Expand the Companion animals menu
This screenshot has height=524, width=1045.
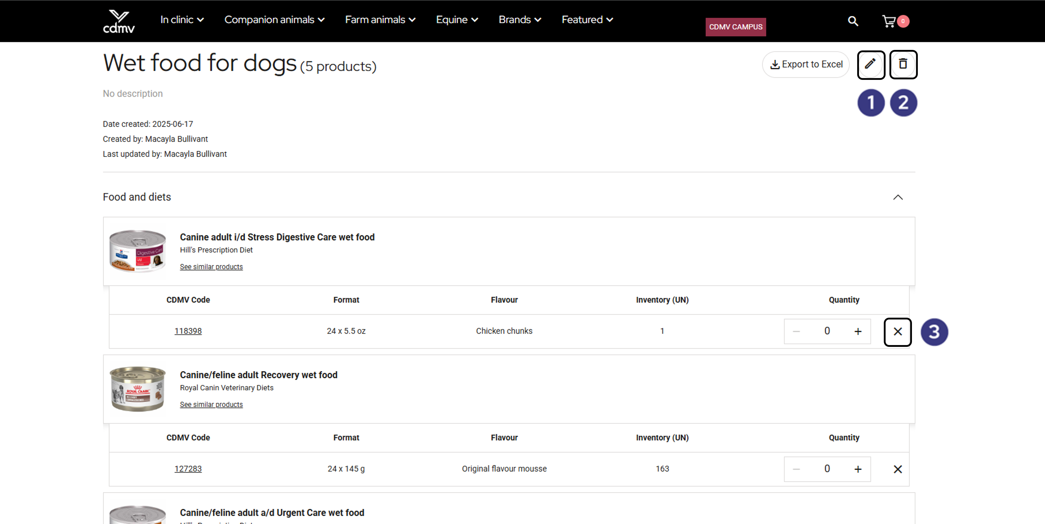click(274, 19)
